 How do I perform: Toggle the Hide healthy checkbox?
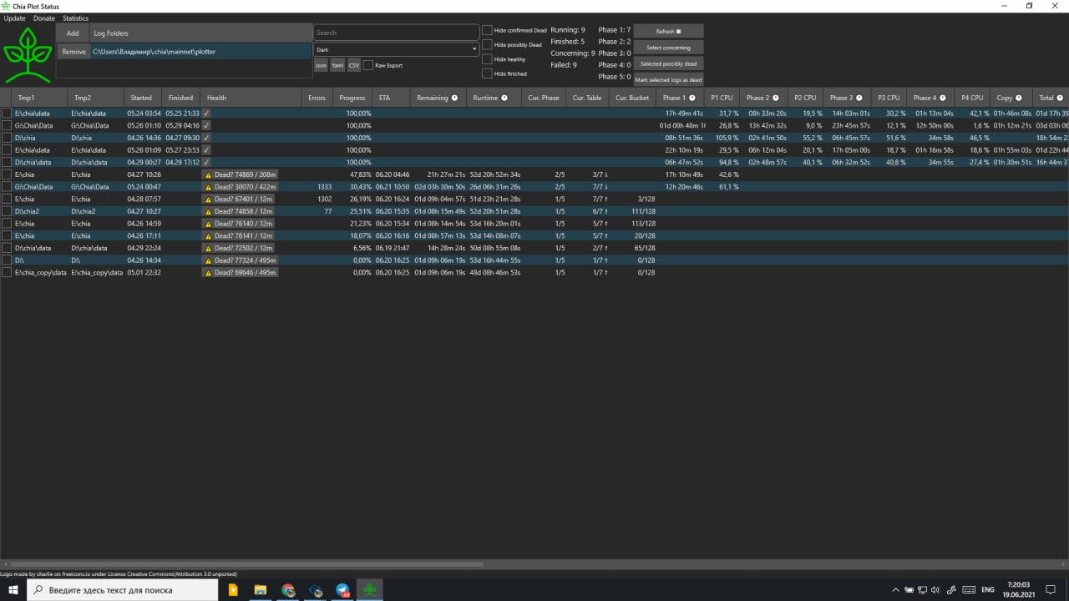tap(487, 59)
